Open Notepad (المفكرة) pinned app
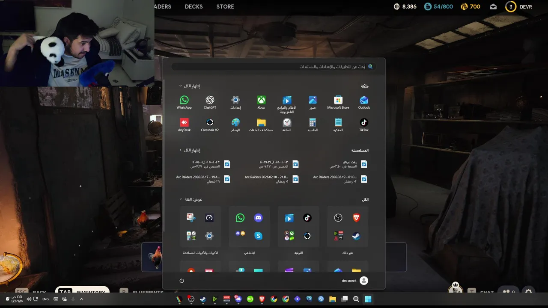 (x=338, y=124)
